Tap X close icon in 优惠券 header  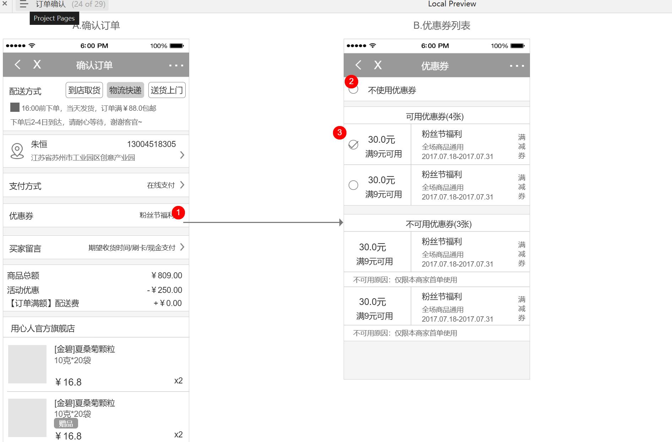(x=378, y=65)
